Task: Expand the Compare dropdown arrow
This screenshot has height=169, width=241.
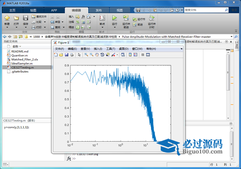Action: pyautogui.click(x=45, y=22)
